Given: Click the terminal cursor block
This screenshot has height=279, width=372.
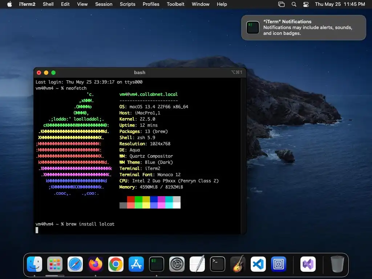Looking at the screenshot, I should pos(37,230).
